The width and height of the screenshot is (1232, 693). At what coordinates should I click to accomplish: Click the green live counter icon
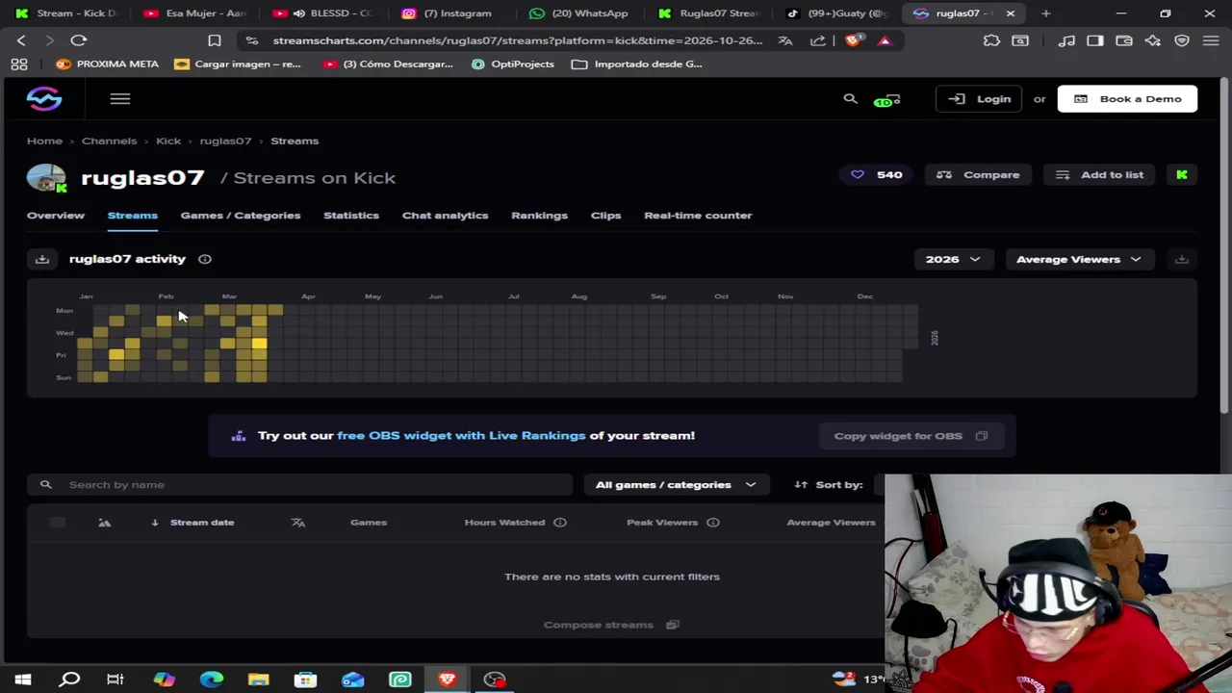point(886,99)
